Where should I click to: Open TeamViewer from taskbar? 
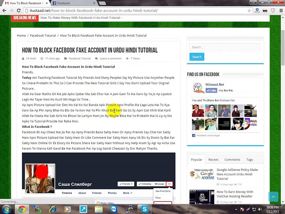coord(114,209)
